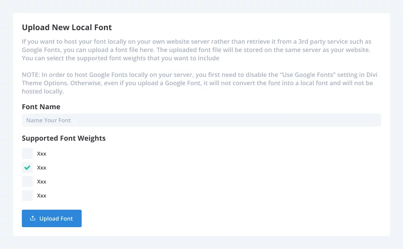Check the last Xxx font weight checkbox
This screenshot has height=249, width=403.
27,196
